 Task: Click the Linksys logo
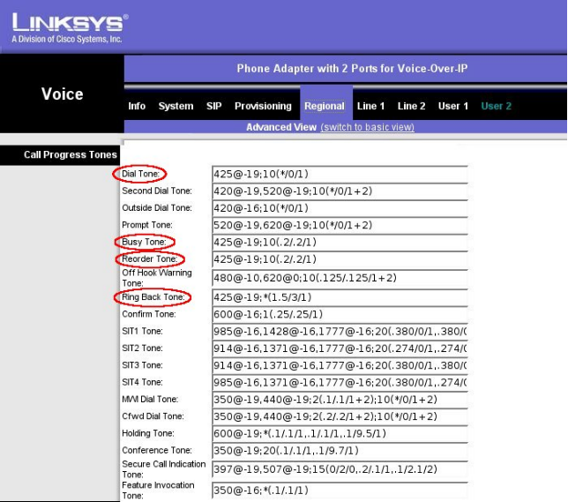(66, 27)
